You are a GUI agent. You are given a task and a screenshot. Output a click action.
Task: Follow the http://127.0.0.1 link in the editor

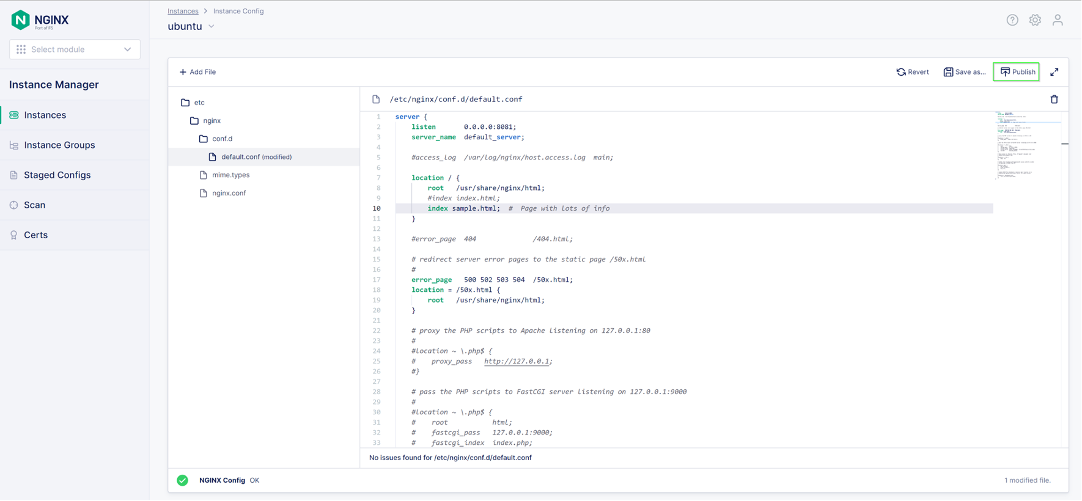click(x=517, y=361)
